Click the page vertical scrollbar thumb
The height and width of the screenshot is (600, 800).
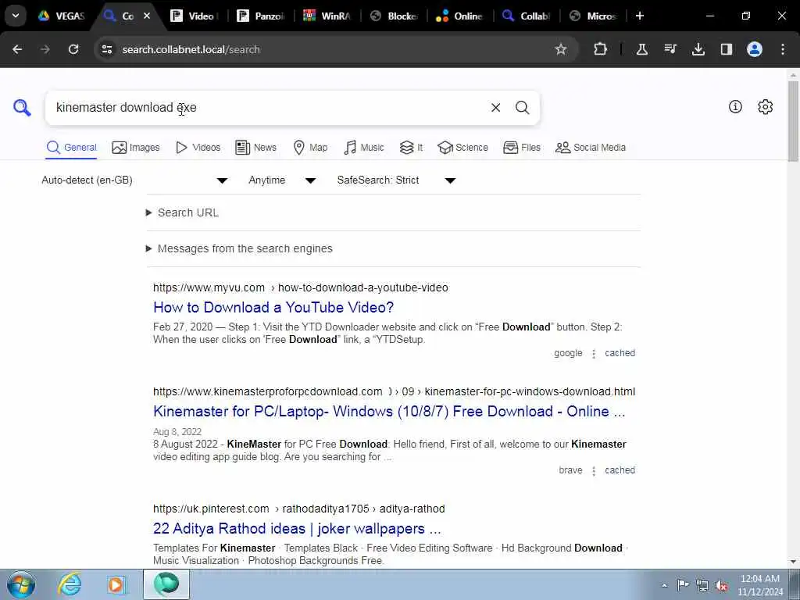tap(793, 121)
